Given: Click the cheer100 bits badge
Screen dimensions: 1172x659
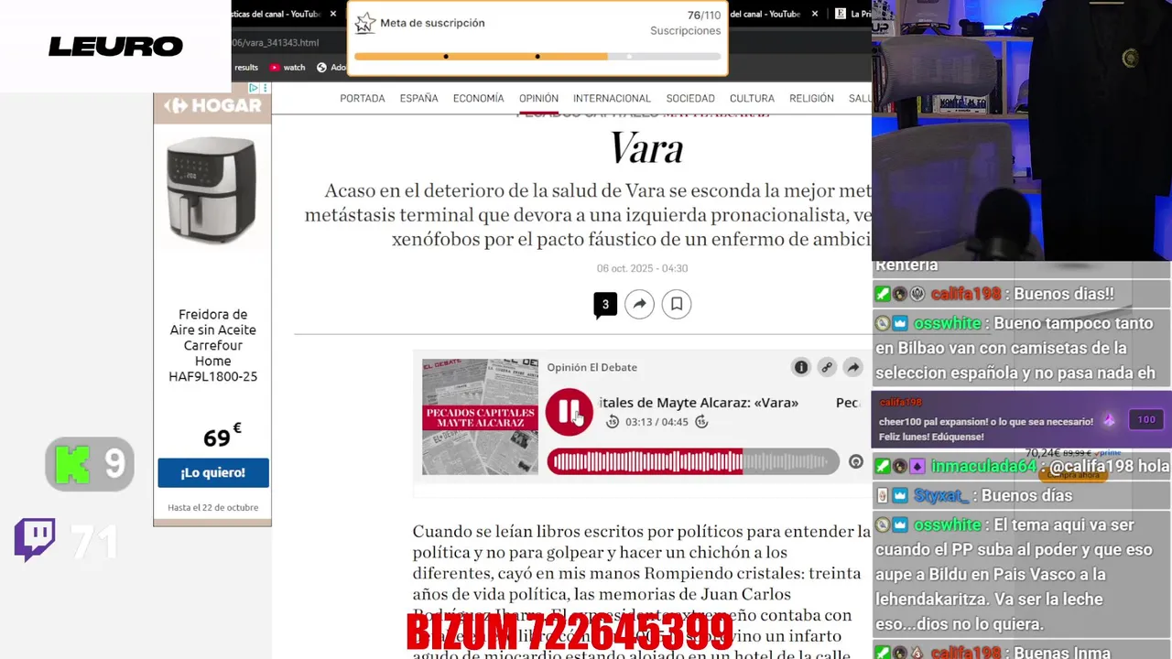Looking at the screenshot, I should point(1145,420).
